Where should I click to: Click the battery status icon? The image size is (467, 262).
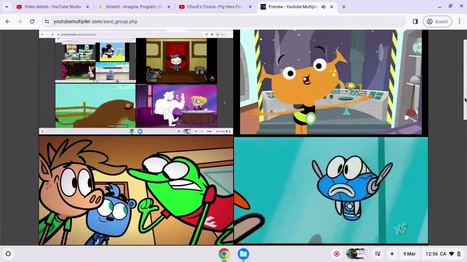(459, 254)
